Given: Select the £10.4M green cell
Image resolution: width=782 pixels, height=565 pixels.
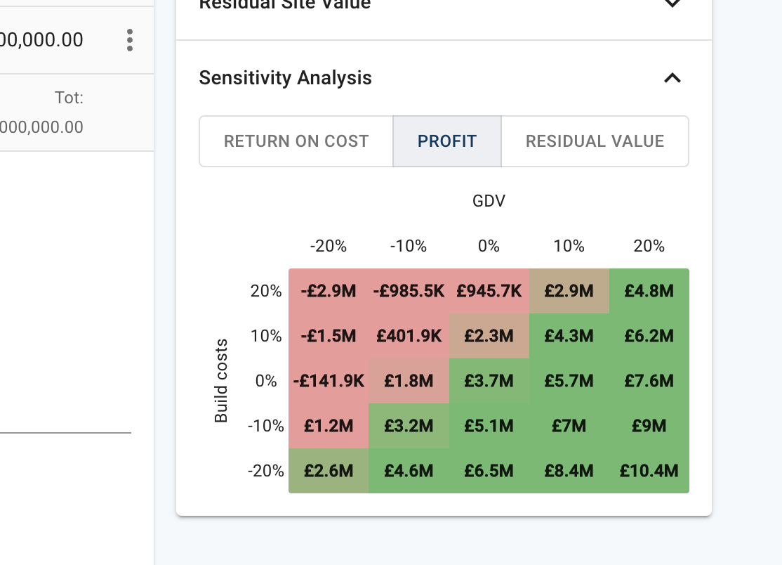Looking at the screenshot, I should click(x=649, y=471).
